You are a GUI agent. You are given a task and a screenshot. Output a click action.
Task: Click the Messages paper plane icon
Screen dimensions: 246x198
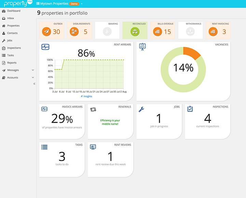pyautogui.click(x=4, y=70)
